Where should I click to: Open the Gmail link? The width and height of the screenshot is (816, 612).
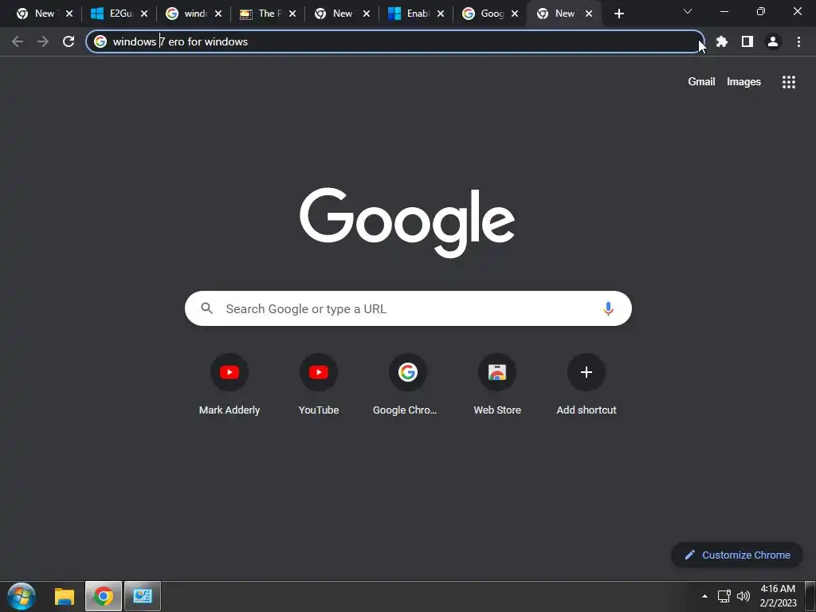[701, 82]
